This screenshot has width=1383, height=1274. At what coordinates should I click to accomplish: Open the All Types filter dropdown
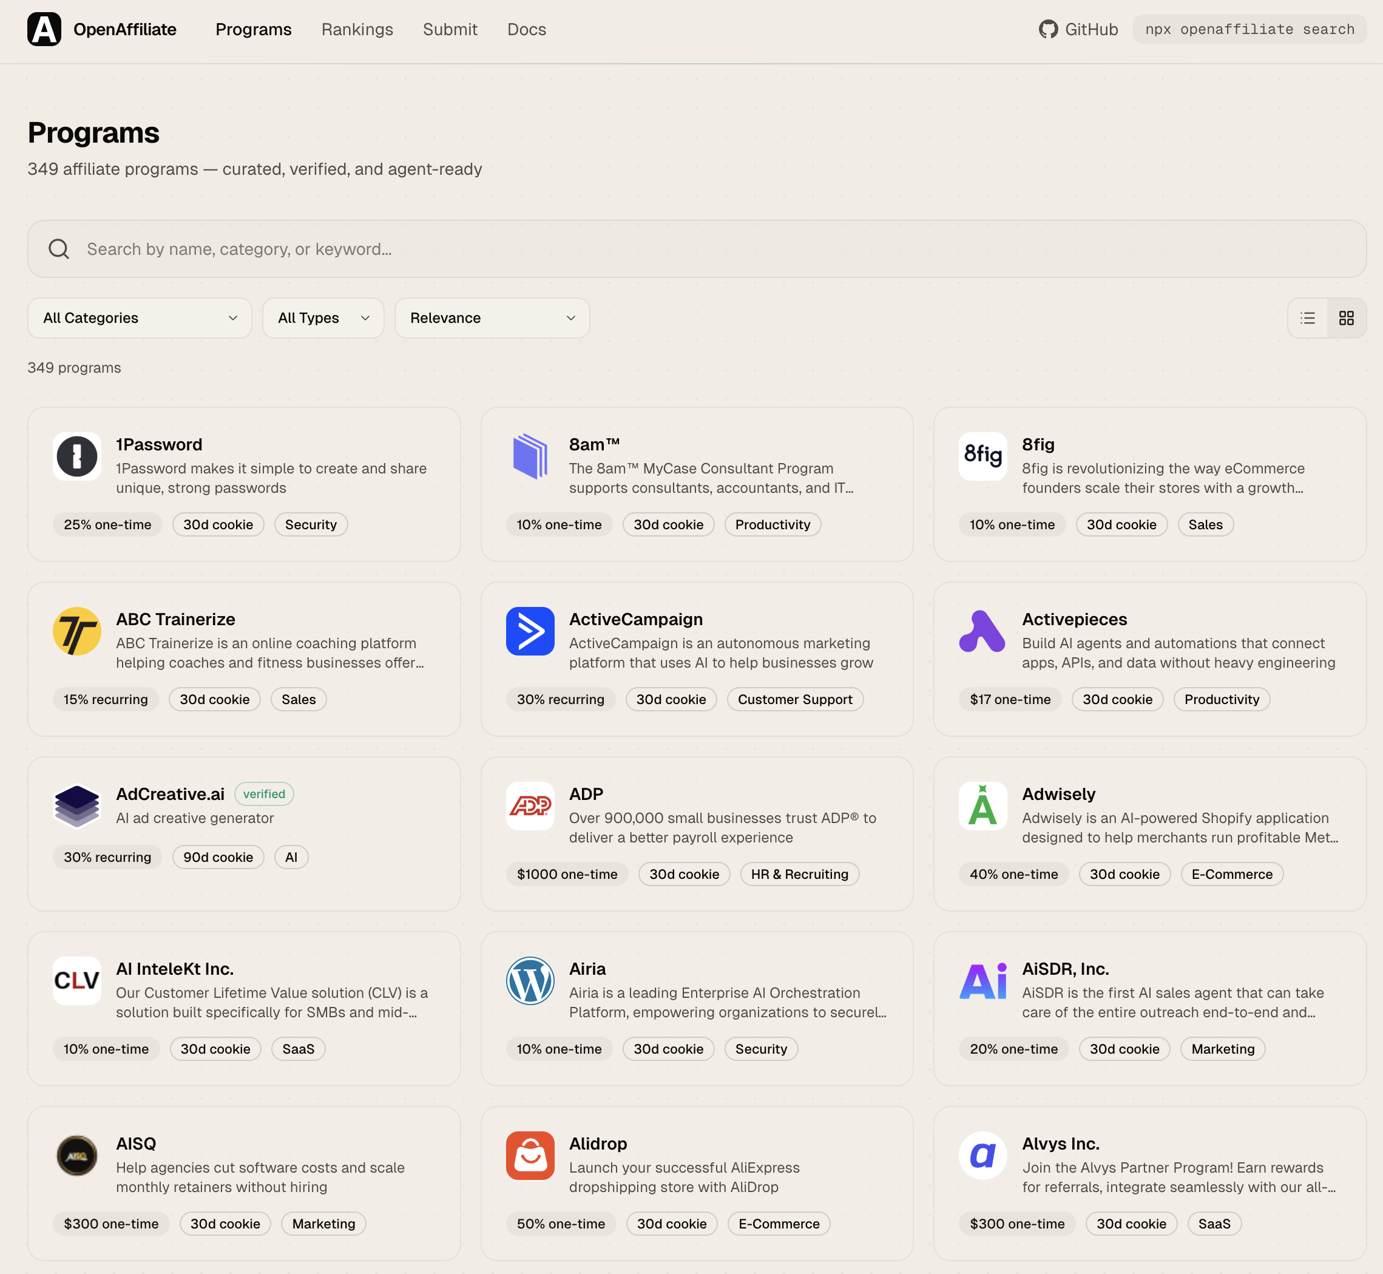point(322,318)
